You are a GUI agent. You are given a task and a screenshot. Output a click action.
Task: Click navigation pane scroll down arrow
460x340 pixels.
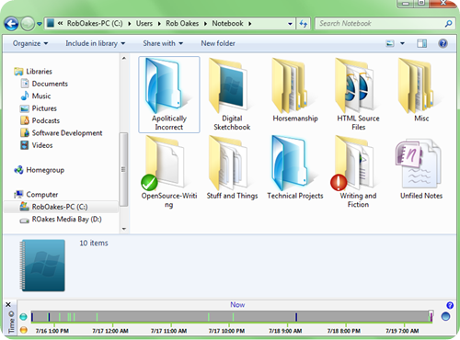click(x=124, y=229)
